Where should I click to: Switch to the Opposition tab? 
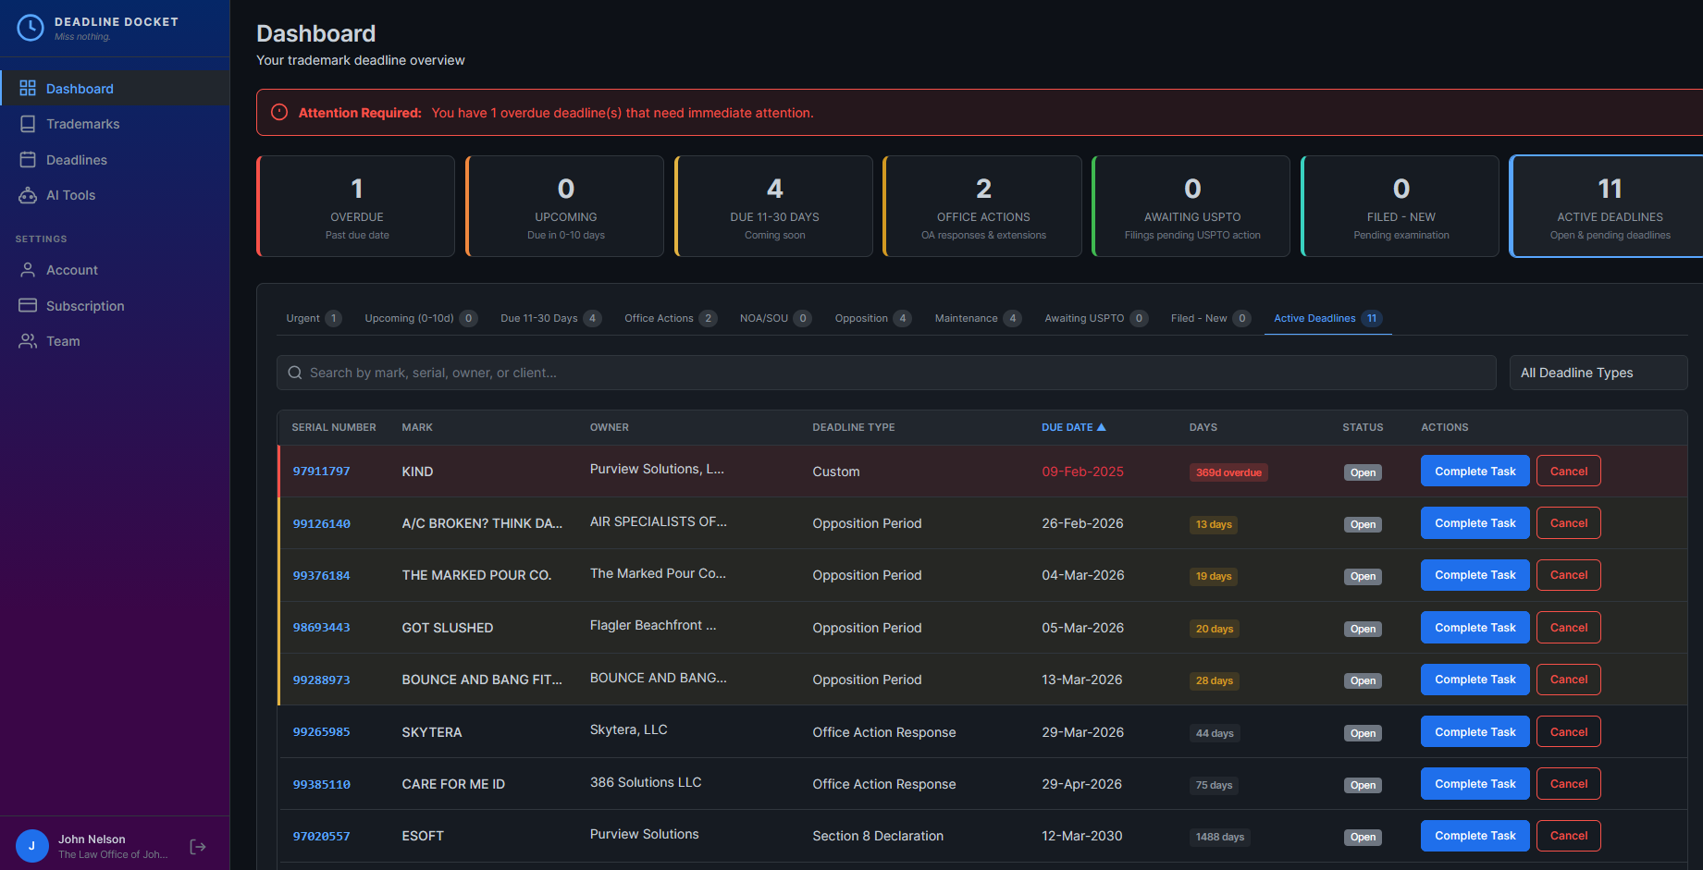[x=870, y=318]
